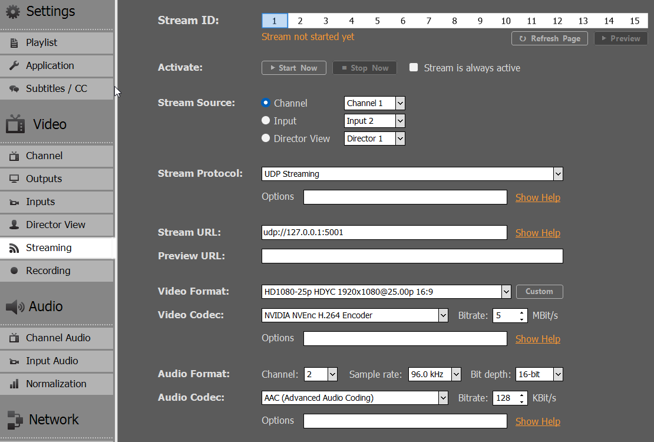Click the Recording dot icon

point(14,271)
